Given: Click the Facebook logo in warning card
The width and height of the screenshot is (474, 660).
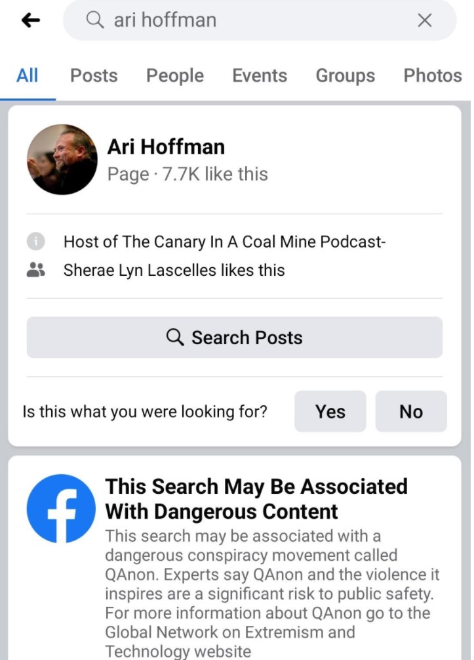Looking at the screenshot, I should click(61, 508).
